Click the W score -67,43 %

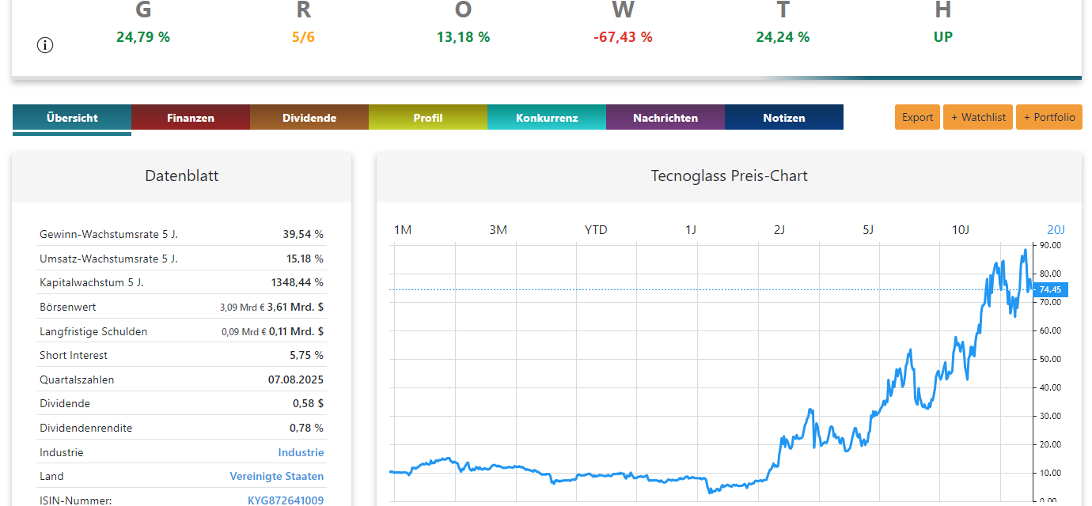(623, 37)
